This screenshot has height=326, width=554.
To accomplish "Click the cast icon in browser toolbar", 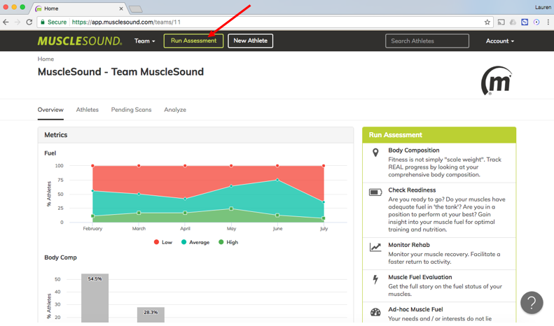I will tap(501, 22).
